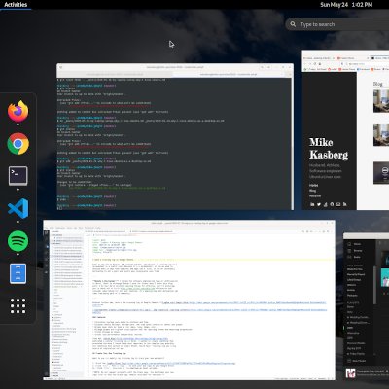Open Google Chrome from the dock
The image size is (389, 389).
tap(18, 144)
